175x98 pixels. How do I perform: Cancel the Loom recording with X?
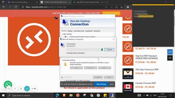[x=15, y=88]
